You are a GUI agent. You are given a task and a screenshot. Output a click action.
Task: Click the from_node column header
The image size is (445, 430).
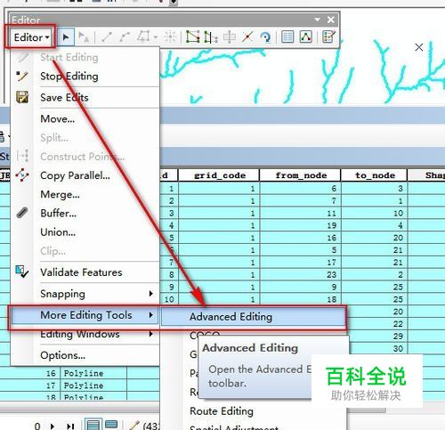300,175
